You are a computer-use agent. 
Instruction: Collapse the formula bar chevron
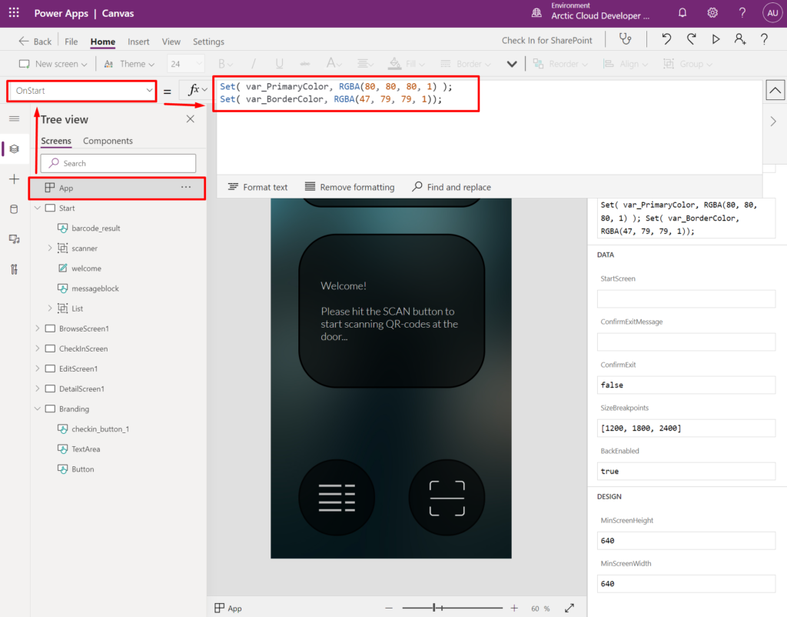pos(775,91)
